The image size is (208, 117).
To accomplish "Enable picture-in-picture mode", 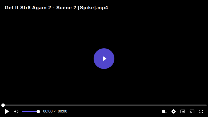I will [x=183, y=111].
